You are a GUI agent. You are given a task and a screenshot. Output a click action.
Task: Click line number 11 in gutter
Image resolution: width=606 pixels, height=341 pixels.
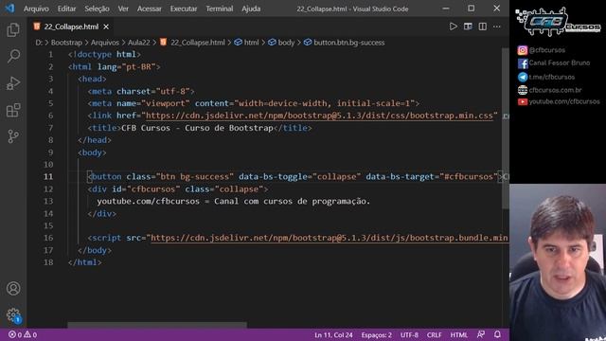48,177
